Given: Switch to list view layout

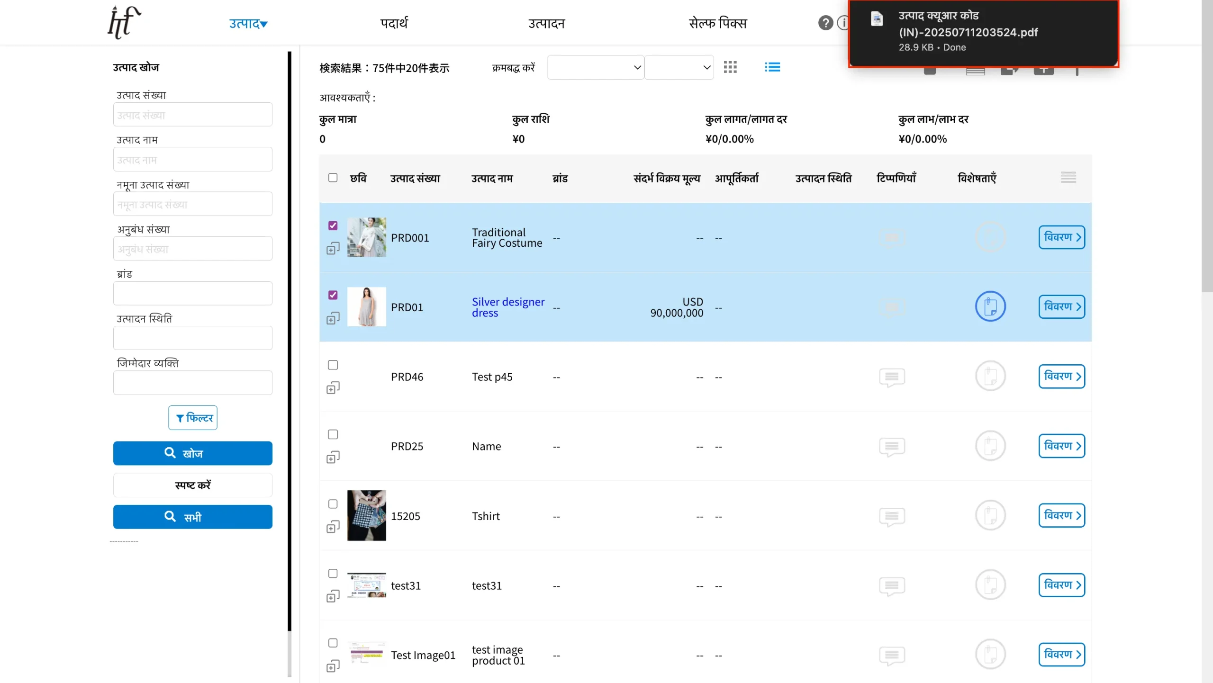Looking at the screenshot, I should (x=772, y=67).
